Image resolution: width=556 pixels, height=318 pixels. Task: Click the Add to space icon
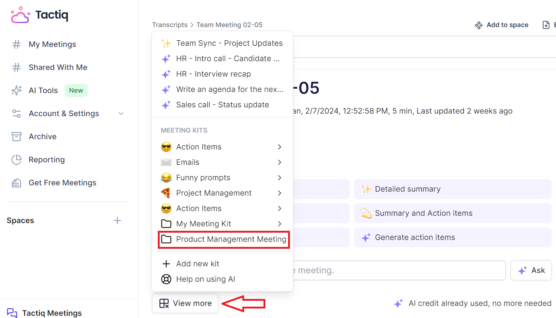click(479, 25)
